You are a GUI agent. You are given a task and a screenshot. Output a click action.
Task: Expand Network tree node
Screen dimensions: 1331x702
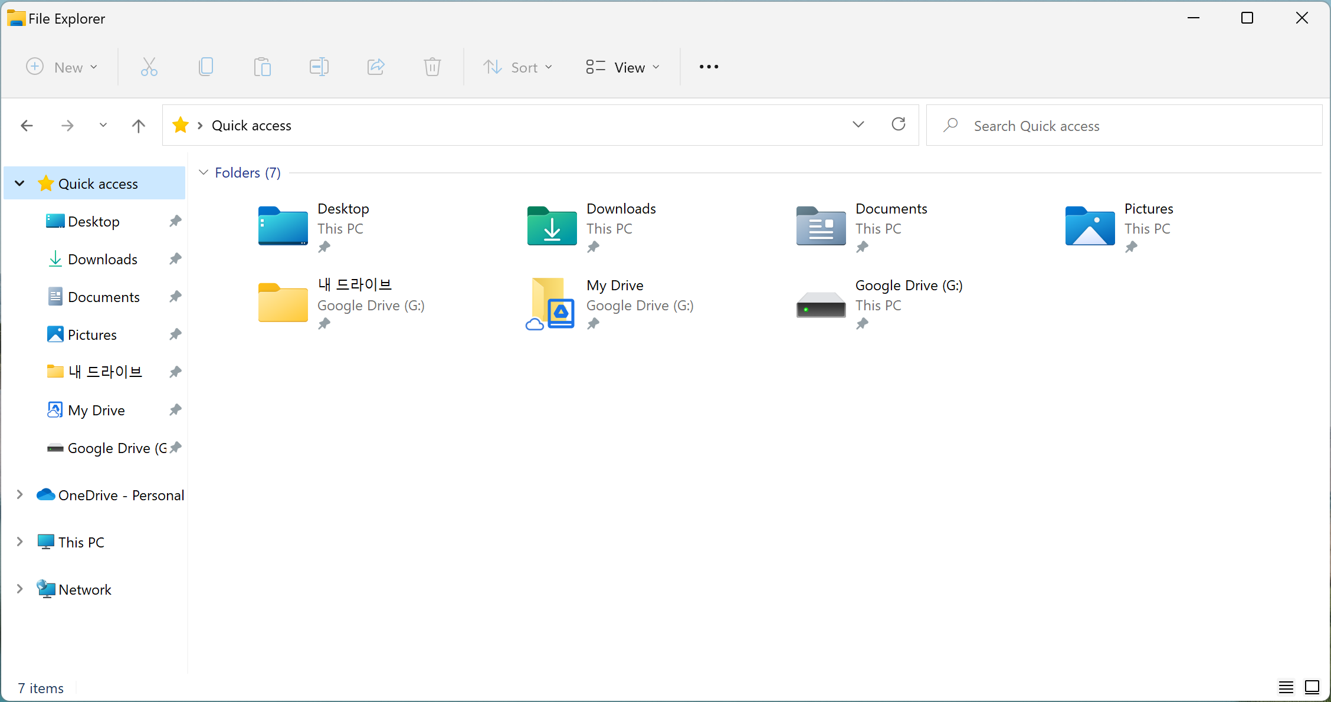tap(19, 589)
